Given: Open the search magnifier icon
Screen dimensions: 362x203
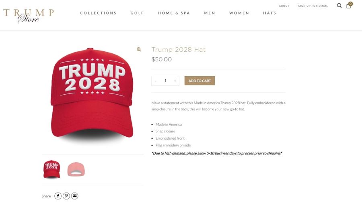Looking at the screenshot, I should [339, 6].
